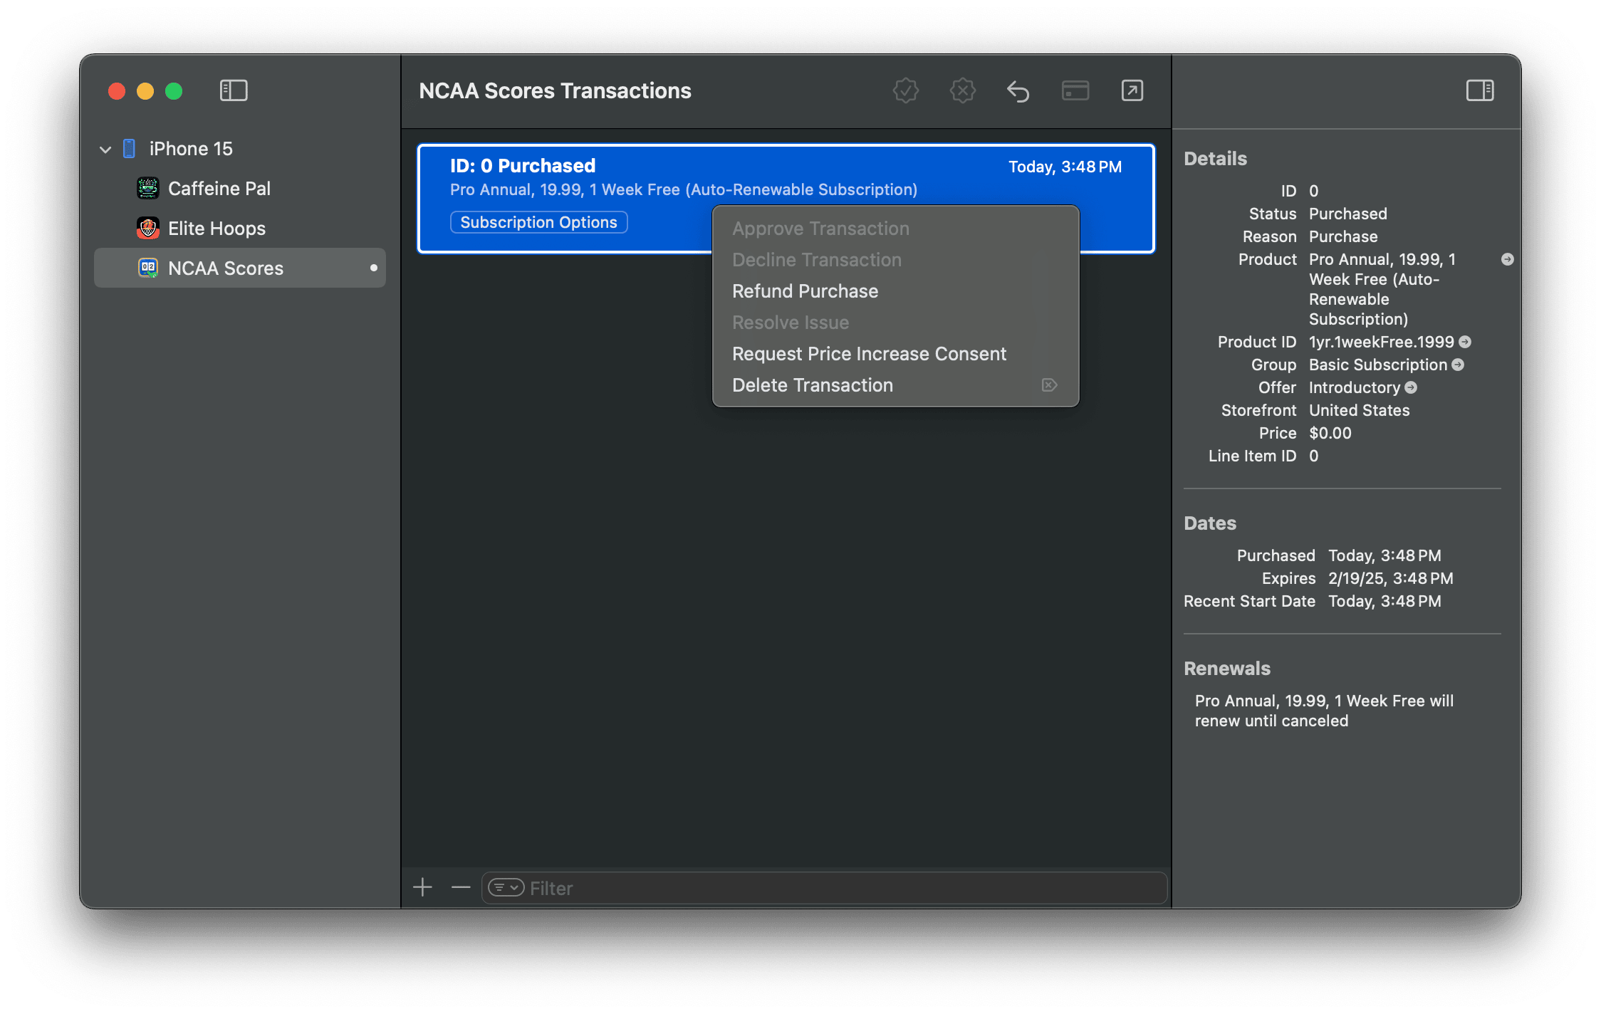1601x1014 pixels.
Task: Click the open external arrow toolbar icon
Action: point(1132,90)
